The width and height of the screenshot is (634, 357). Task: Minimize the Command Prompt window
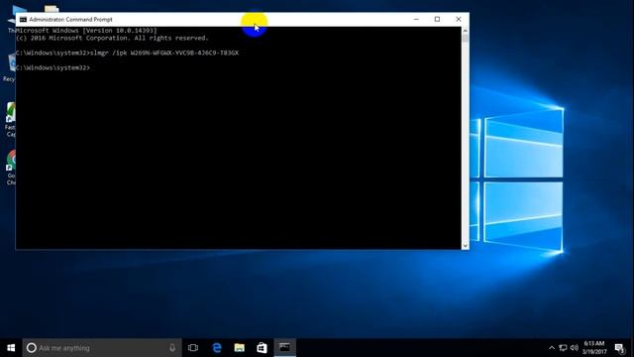416,20
